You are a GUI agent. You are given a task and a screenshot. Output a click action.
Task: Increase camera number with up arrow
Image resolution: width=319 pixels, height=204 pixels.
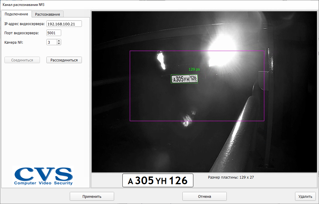click(x=59, y=41)
